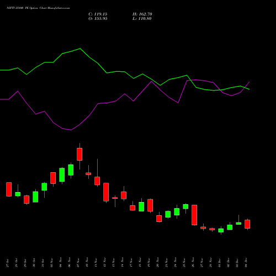Click the "31 Oct" date label on the axis
This screenshot has width=276, height=276.
(43, 263)
